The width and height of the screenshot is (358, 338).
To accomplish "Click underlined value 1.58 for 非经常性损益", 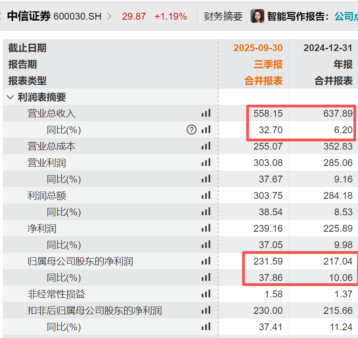I will 273,294.
